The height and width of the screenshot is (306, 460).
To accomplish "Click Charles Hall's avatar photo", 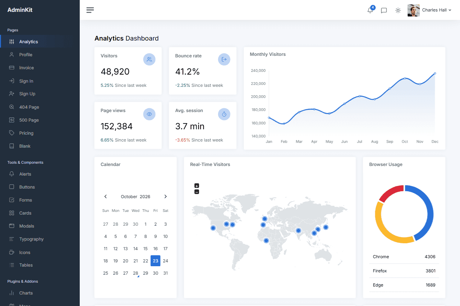I will click(x=414, y=10).
